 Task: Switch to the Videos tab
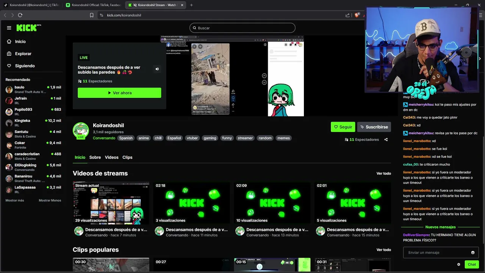click(x=112, y=157)
